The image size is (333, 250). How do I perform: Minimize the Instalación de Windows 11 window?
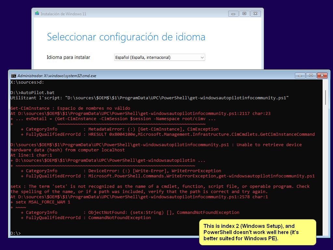click(x=233, y=14)
